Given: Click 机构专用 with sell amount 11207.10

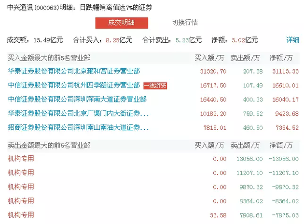Looking at the screenshot, I should (21, 173).
